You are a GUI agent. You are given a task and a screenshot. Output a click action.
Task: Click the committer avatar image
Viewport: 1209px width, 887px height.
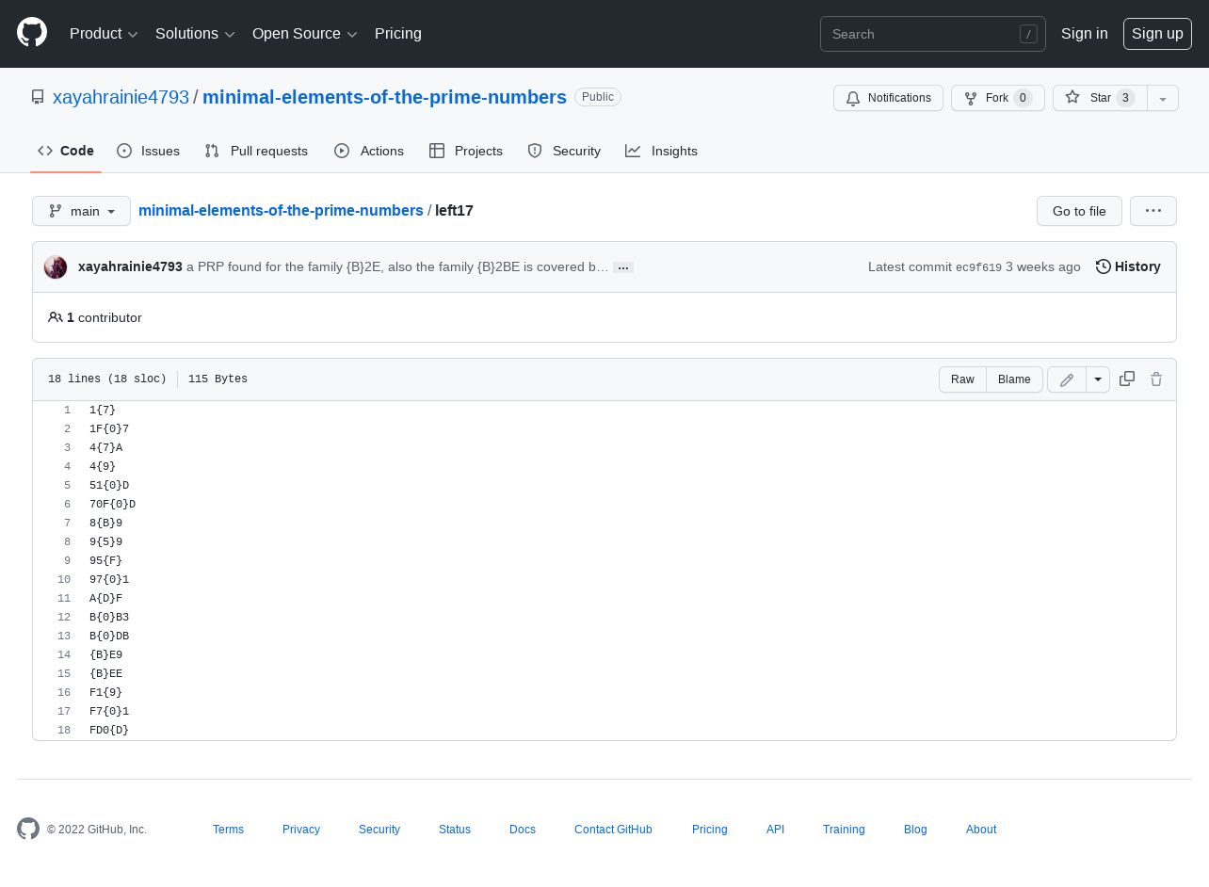pyautogui.click(x=56, y=267)
